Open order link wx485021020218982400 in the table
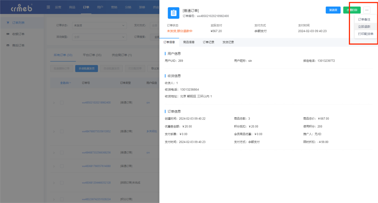 tap(96, 103)
